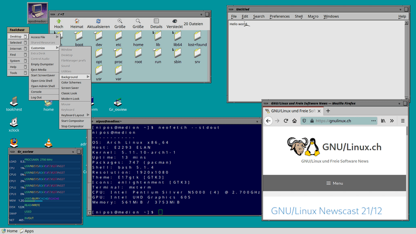This screenshot has height=234, width=416.
Task: Open the Internet toolchest menu
Action: 18,48
